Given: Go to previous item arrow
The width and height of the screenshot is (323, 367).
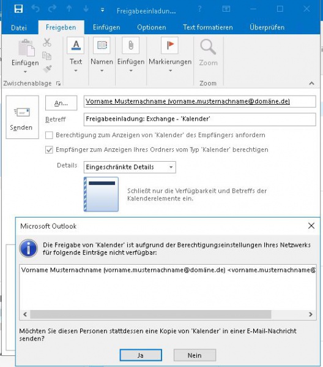Looking at the screenshot, I should click(x=69, y=9).
